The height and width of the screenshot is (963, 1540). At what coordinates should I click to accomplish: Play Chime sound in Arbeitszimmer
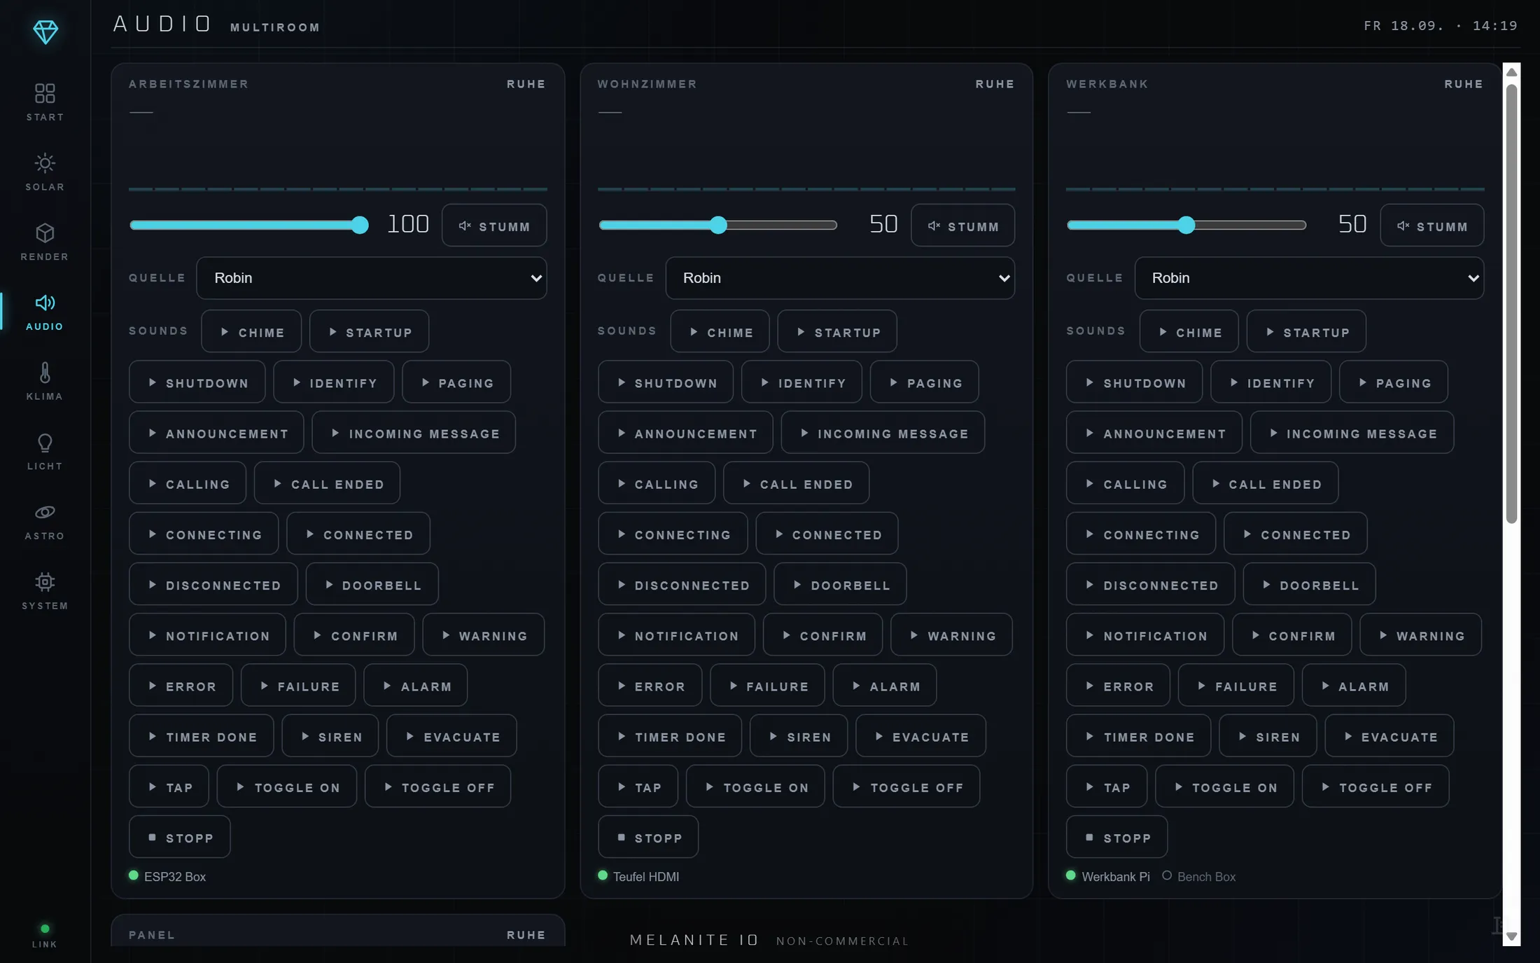pyautogui.click(x=251, y=331)
